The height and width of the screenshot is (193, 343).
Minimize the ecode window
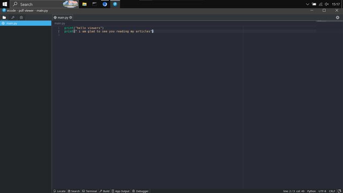coord(312,10)
